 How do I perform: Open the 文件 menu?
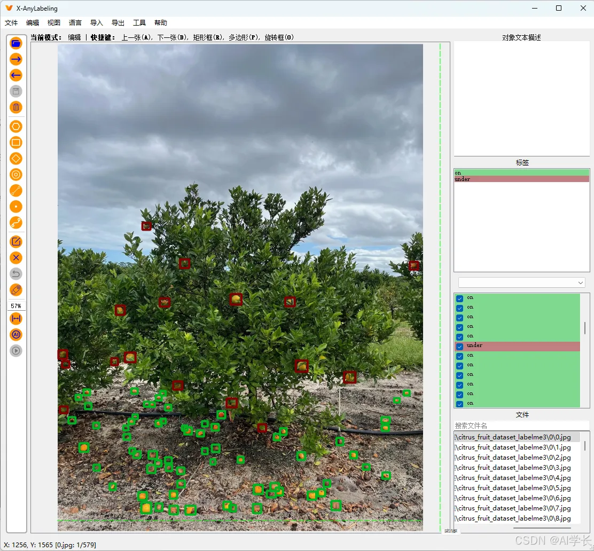(11, 23)
